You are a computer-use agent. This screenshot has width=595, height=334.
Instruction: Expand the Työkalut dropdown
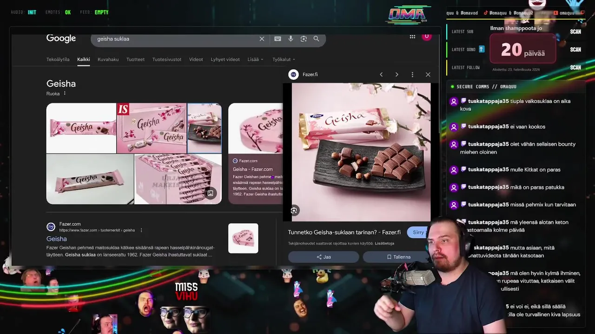(x=284, y=59)
